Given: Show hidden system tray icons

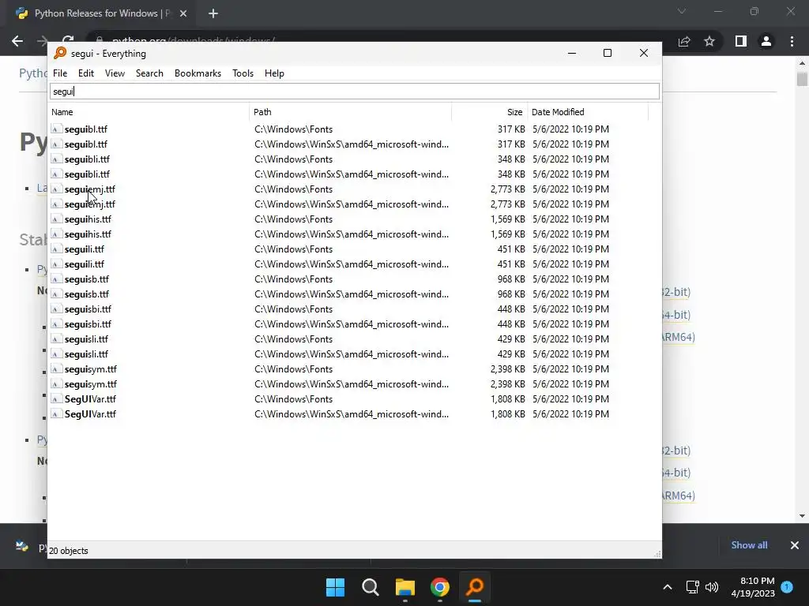Looking at the screenshot, I should pos(667,587).
